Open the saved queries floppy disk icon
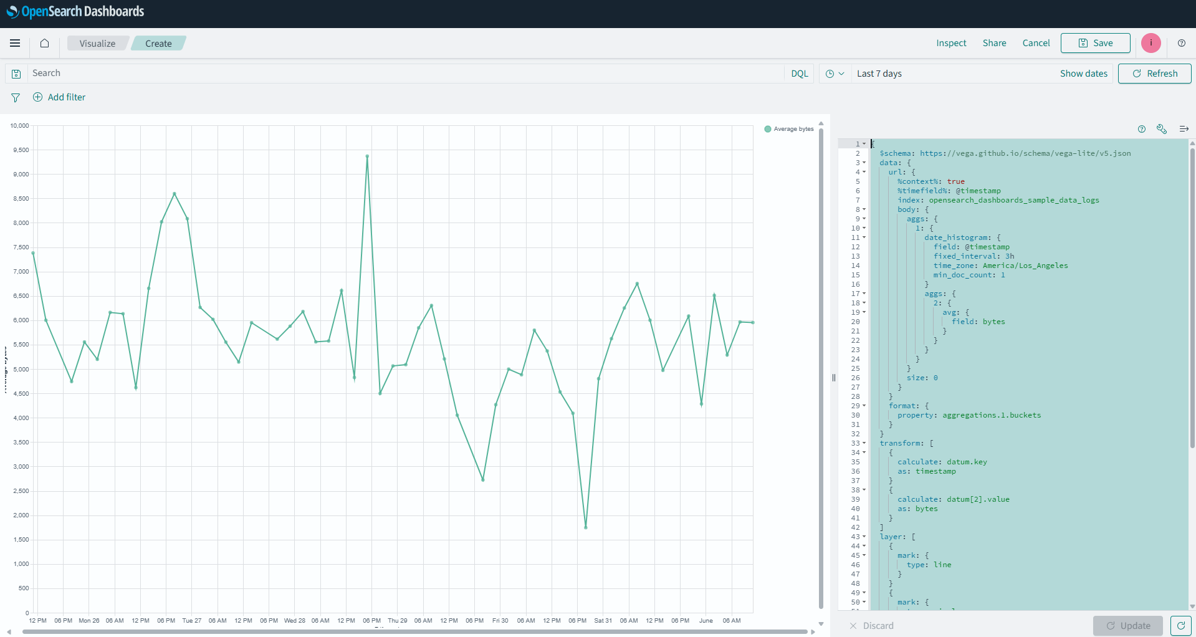Viewport: 1196px width, 637px height. (x=16, y=73)
